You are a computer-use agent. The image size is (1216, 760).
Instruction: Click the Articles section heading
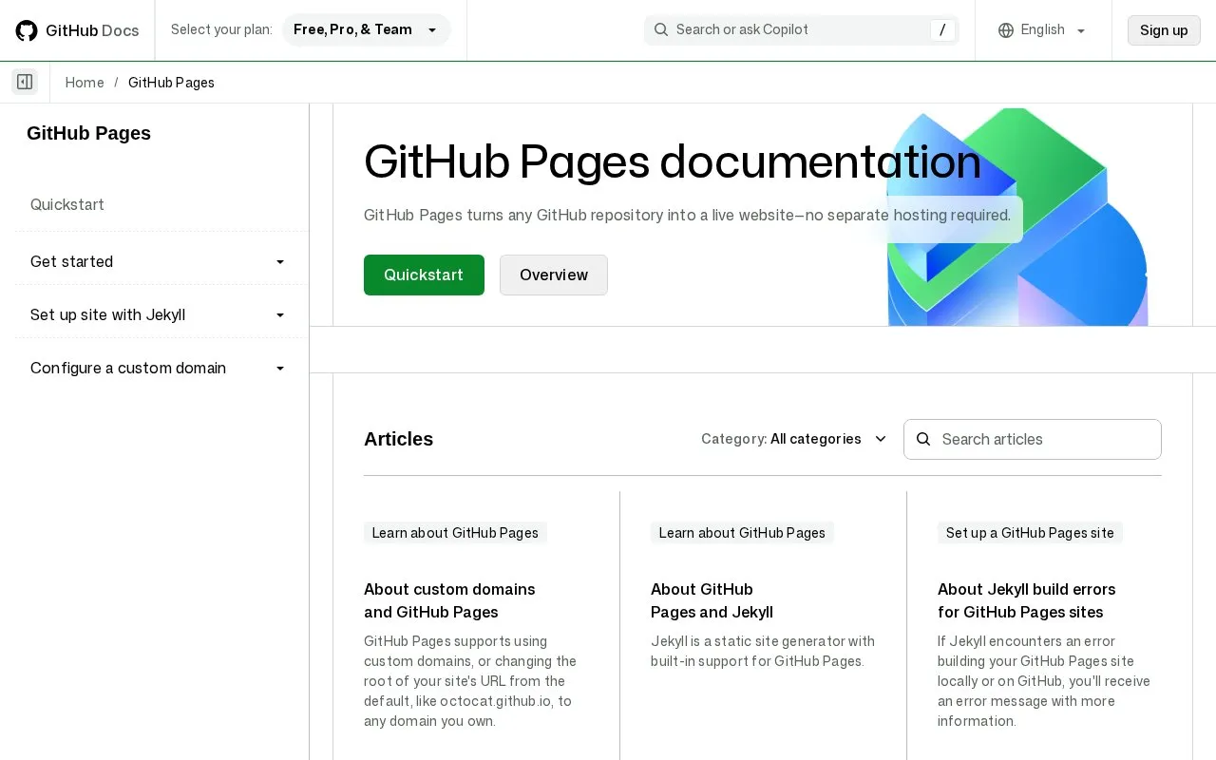point(399,439)
